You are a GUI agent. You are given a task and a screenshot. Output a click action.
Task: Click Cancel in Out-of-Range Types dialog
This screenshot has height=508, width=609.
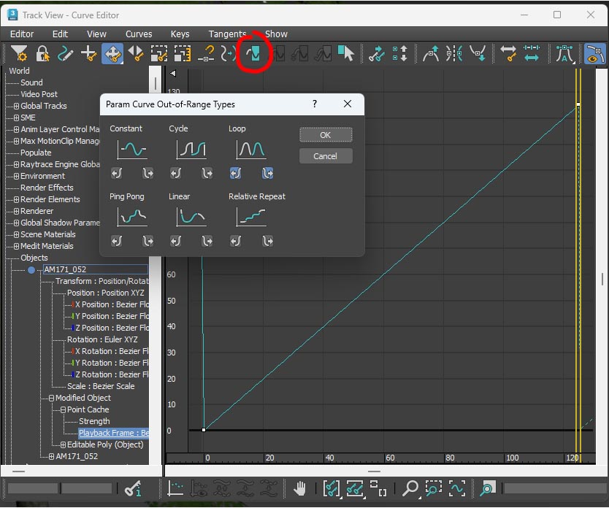(x=326, y=155)
